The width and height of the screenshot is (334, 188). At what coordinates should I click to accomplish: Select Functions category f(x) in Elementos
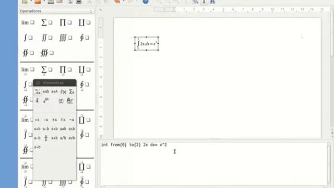point(63,92)
